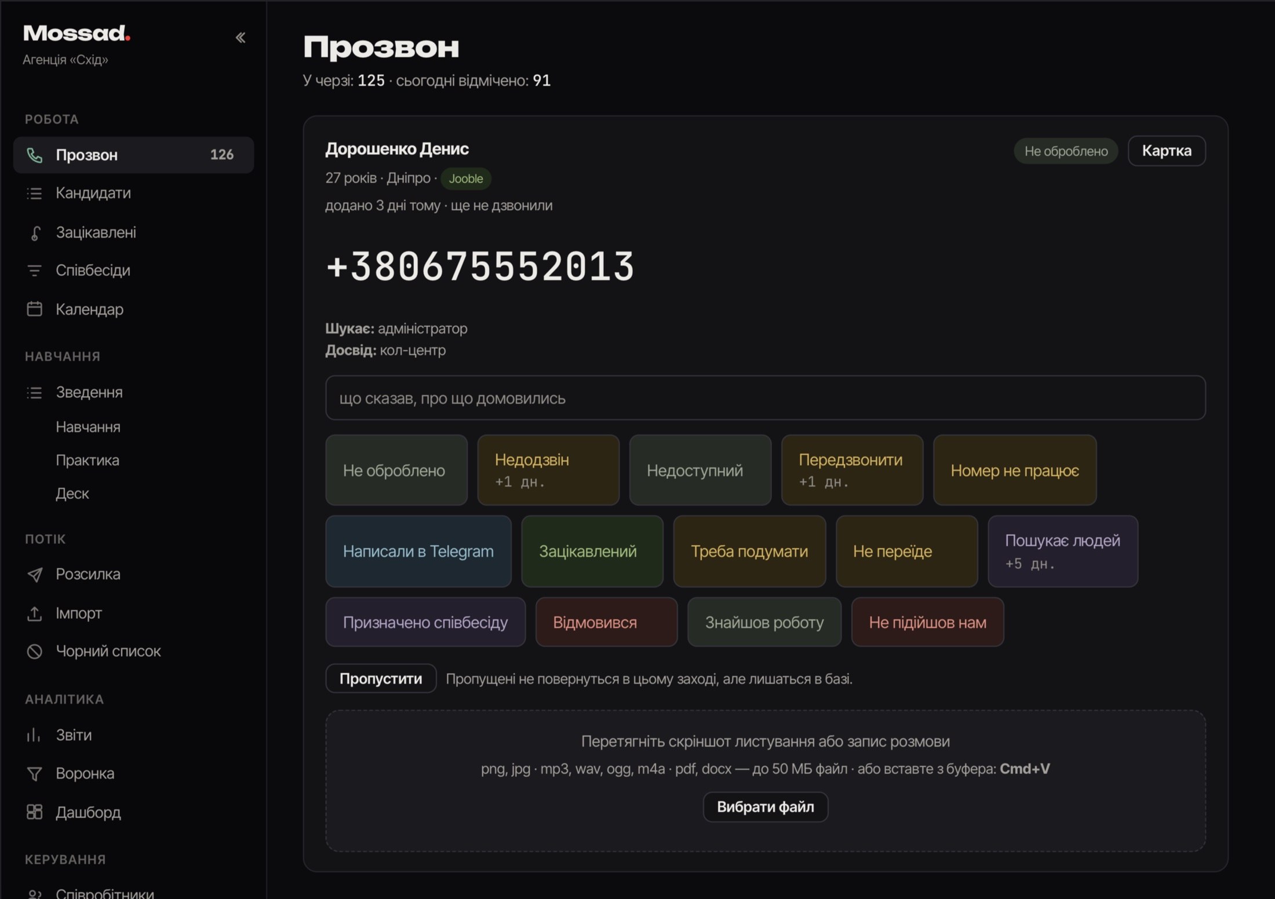Skip this candidate with Пропустити
Screen dimensions: 1275x899
pyautogui.click(x=381, y=678)
